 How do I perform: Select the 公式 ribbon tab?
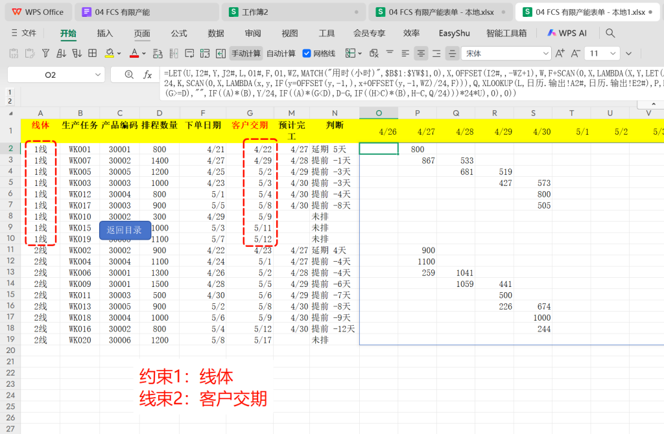(x=179, y=34)
